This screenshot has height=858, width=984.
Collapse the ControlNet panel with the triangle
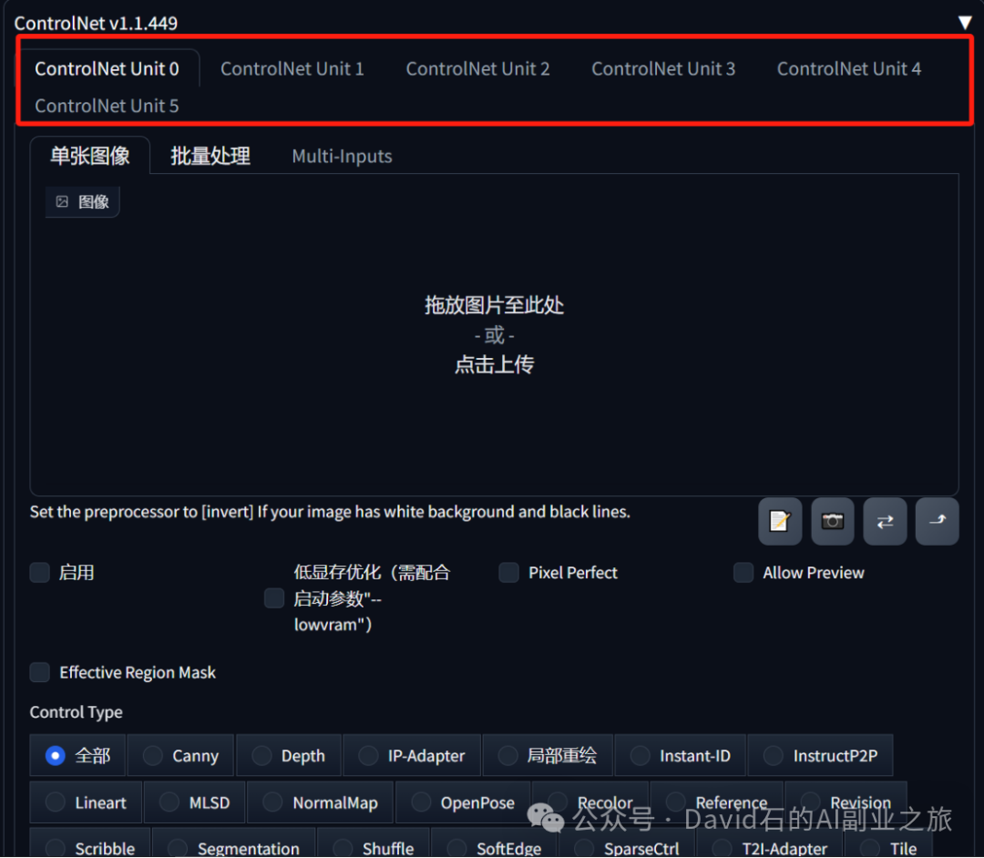(964, 22)
